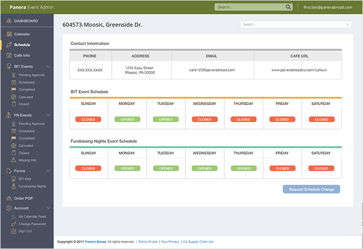The width and height of the screenshot is (363, 249).
Task: Click Scheduled calendar icon under BIT Events
Action: click(x=14, y=82)
